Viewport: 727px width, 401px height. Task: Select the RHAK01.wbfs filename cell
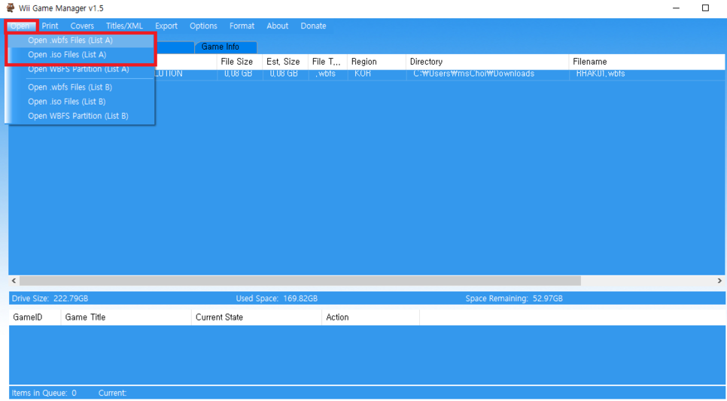(x=647, y=74)
